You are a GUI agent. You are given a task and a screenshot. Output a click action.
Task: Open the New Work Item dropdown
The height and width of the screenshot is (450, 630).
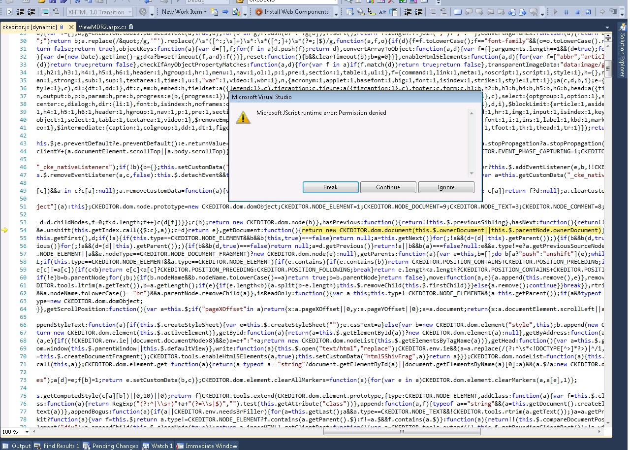(x=184, y=12)
